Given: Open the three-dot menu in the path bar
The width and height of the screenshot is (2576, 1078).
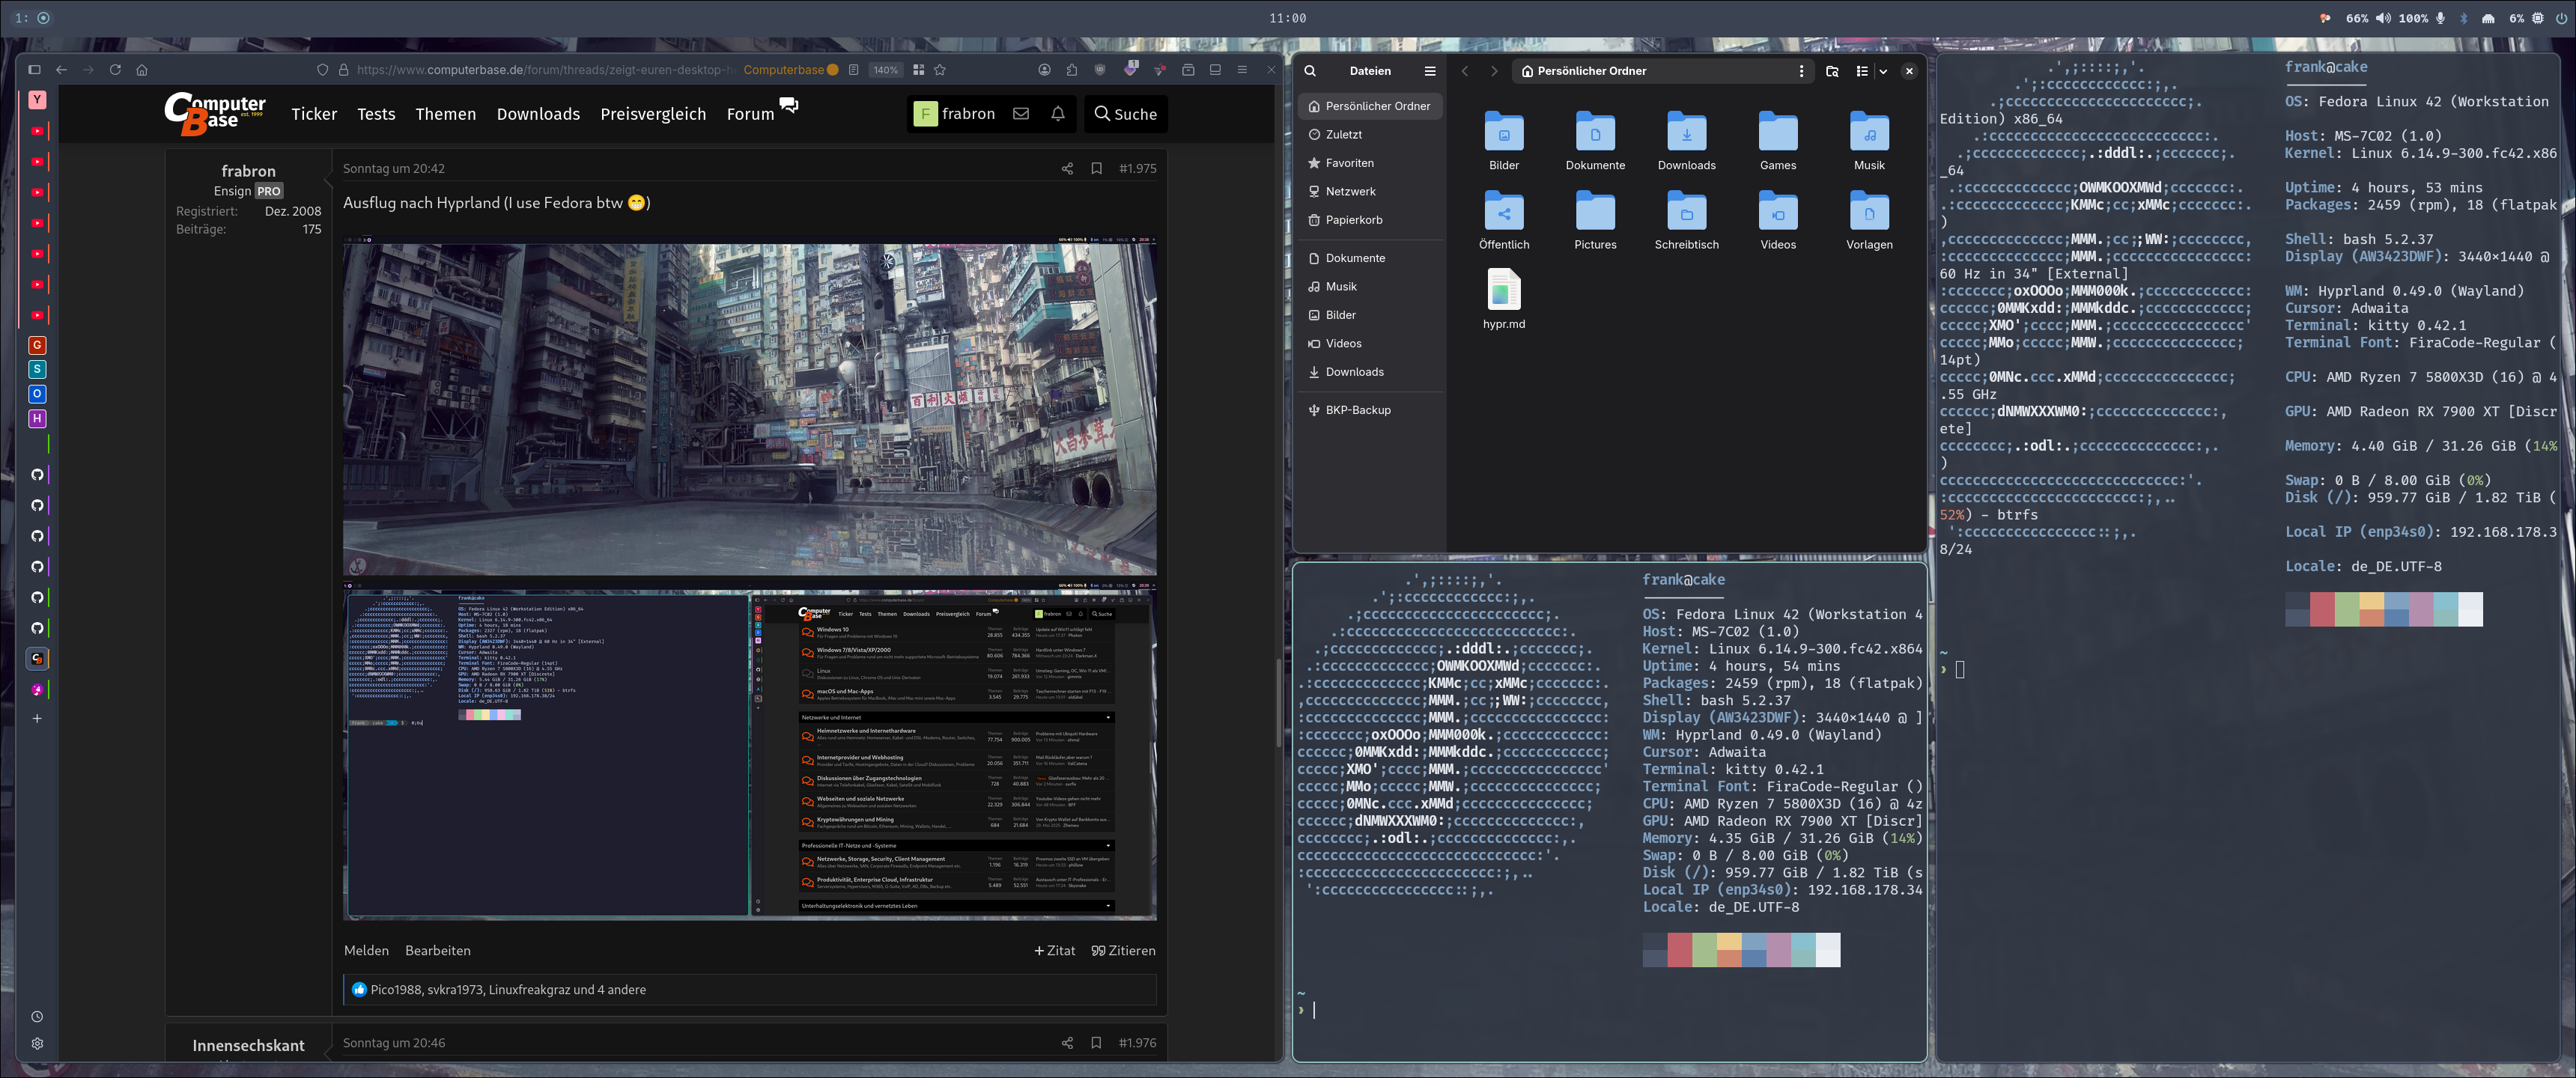Looking at the screenshot, I should [x=1802, y=71].
